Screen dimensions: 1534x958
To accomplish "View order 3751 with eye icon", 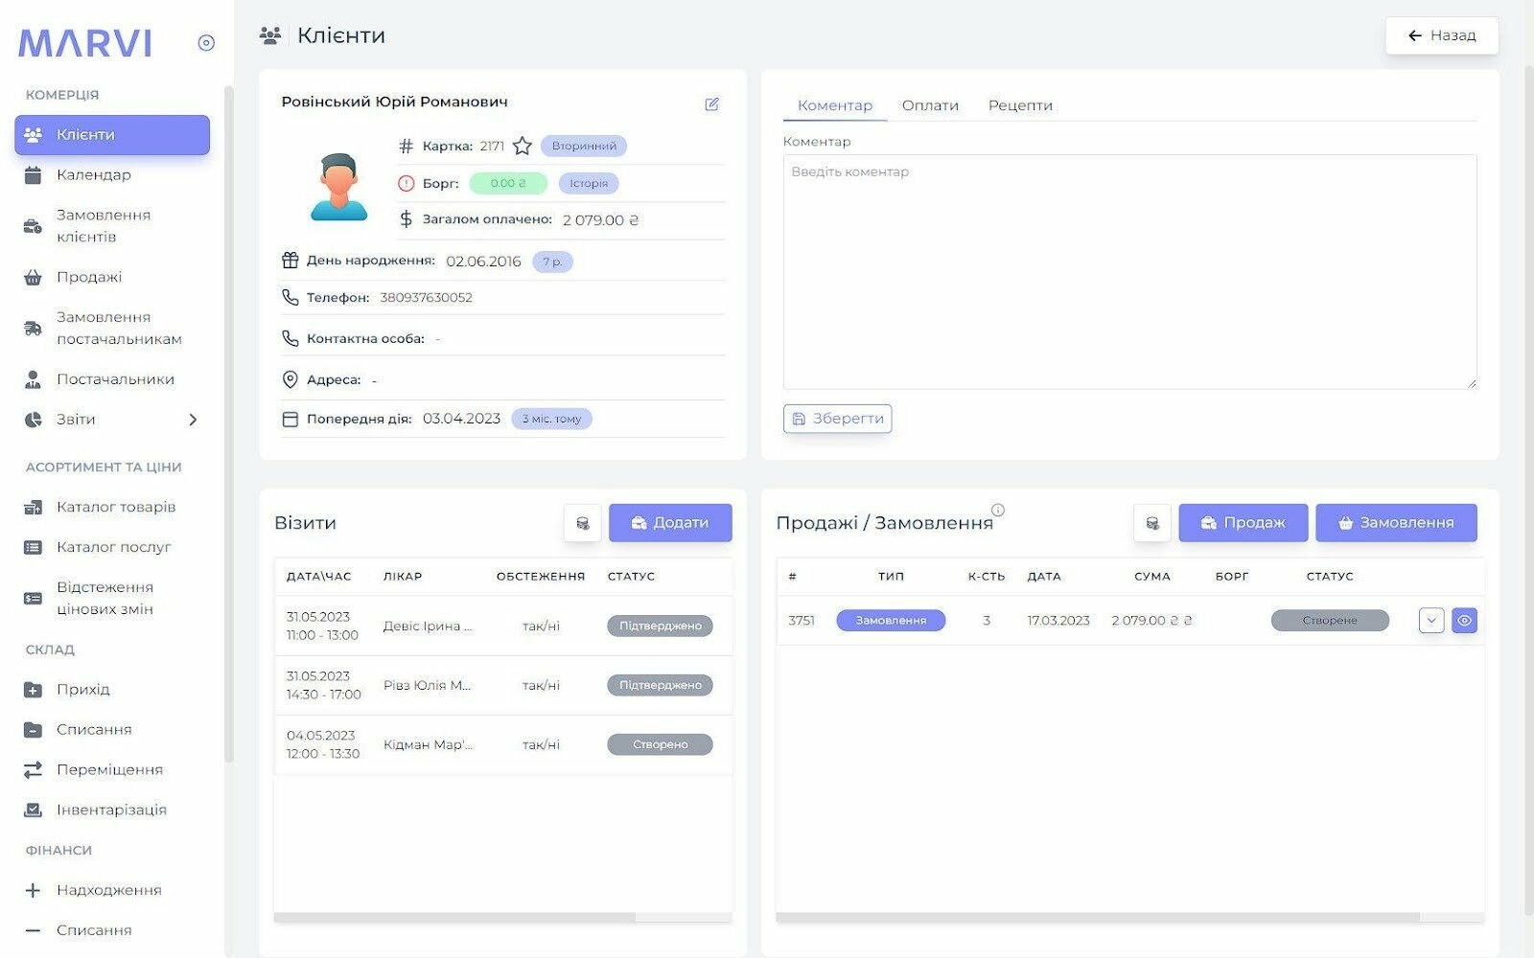I will click(x=1464, y=621).
